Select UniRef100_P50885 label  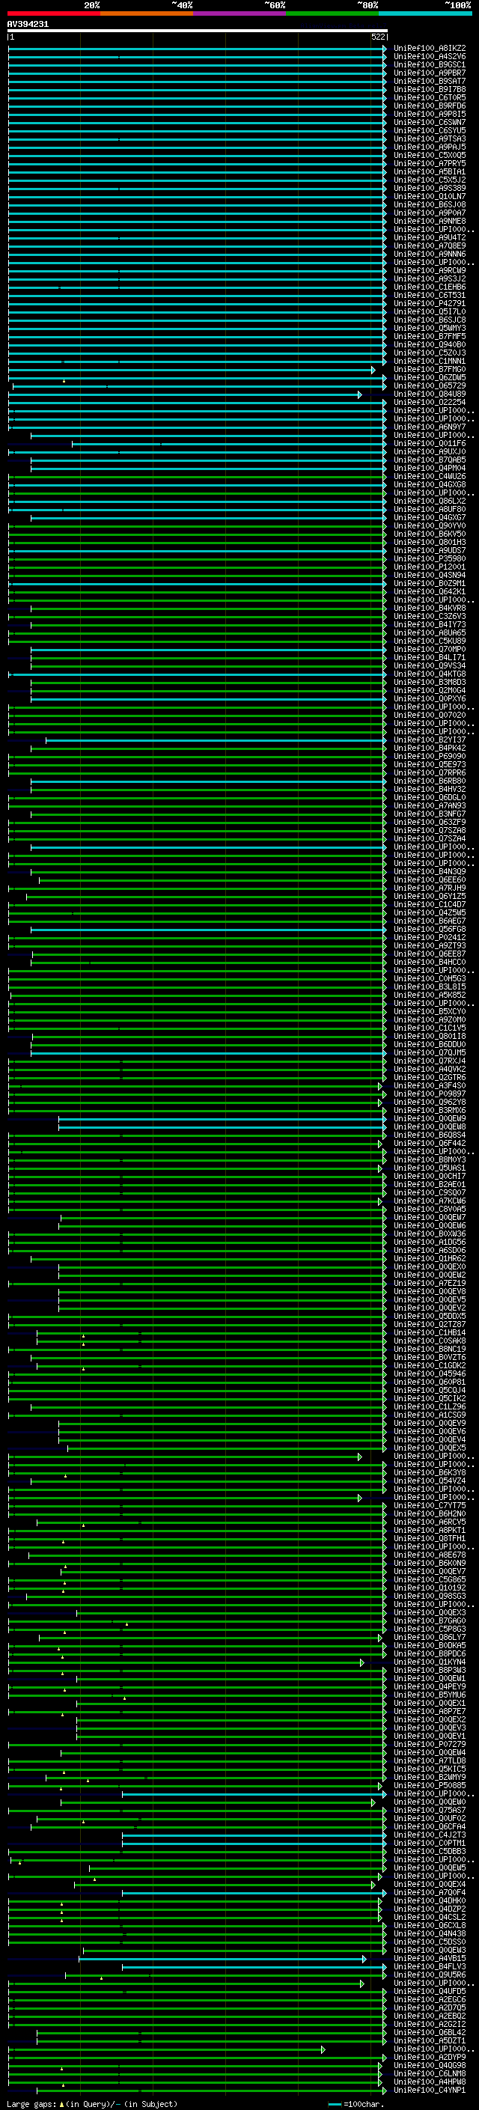click(429, 1787)
